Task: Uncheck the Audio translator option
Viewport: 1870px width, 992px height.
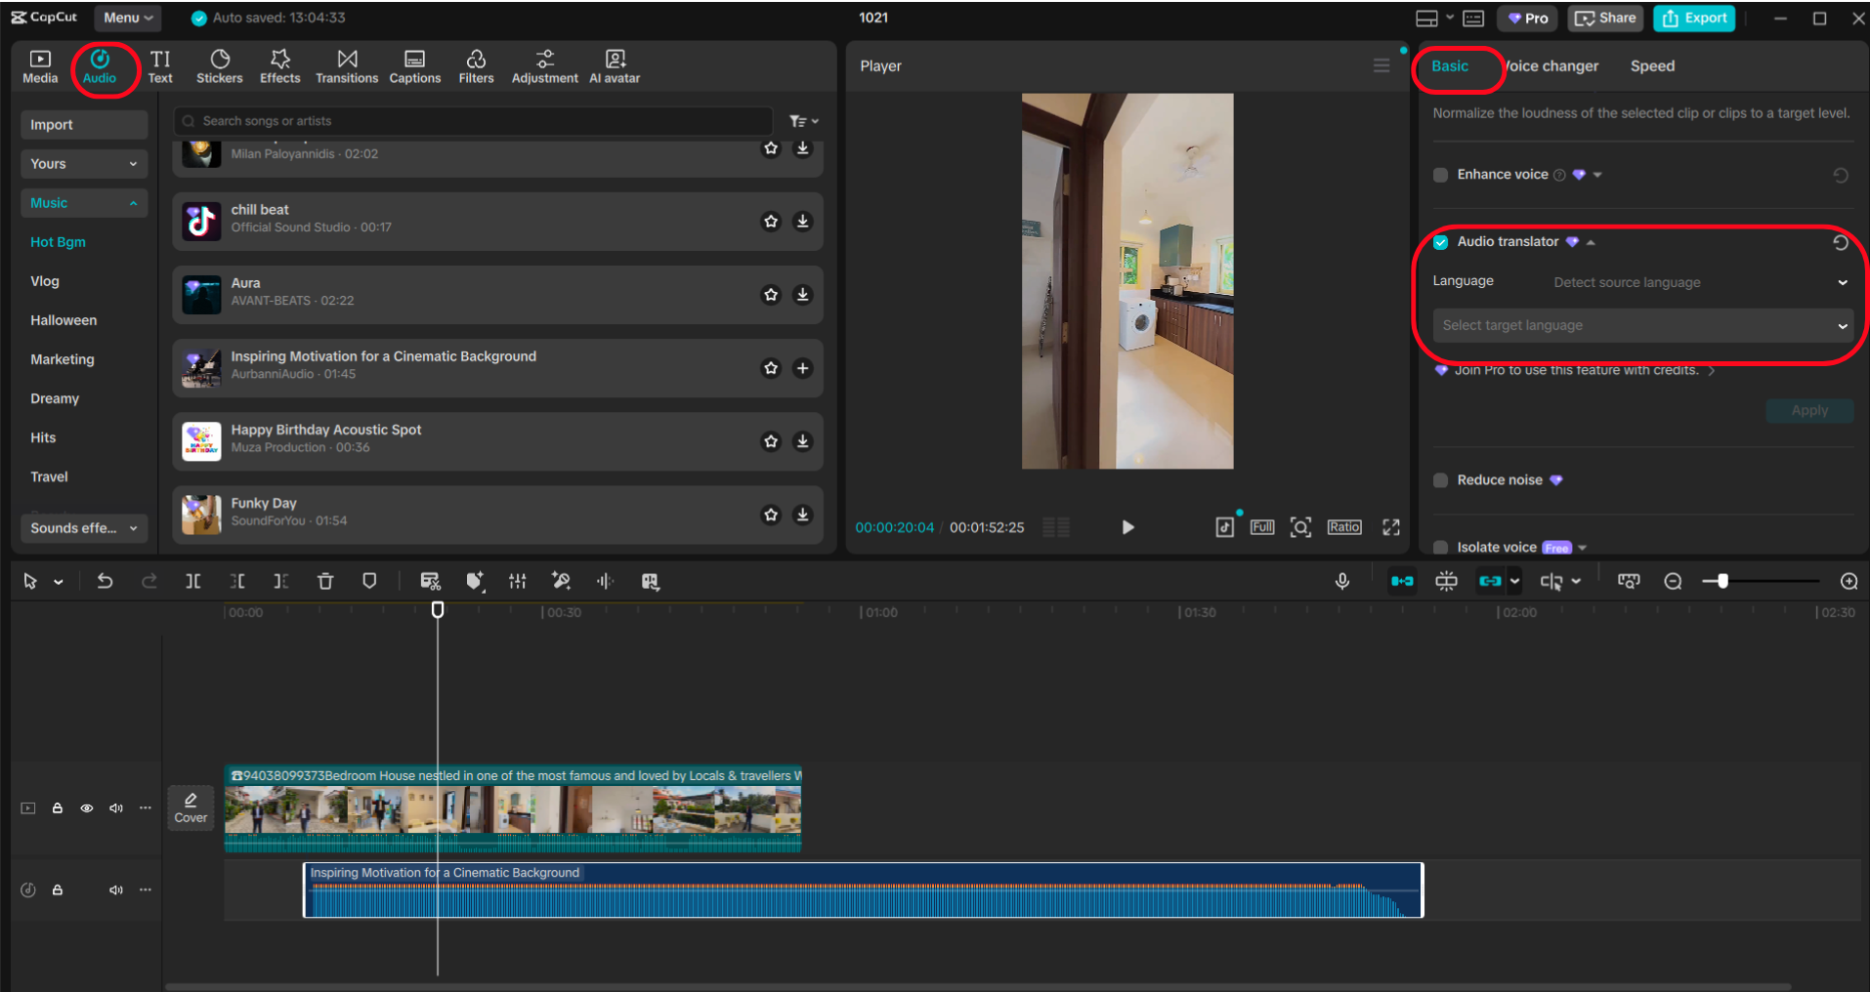Action: click(1440, 241)
